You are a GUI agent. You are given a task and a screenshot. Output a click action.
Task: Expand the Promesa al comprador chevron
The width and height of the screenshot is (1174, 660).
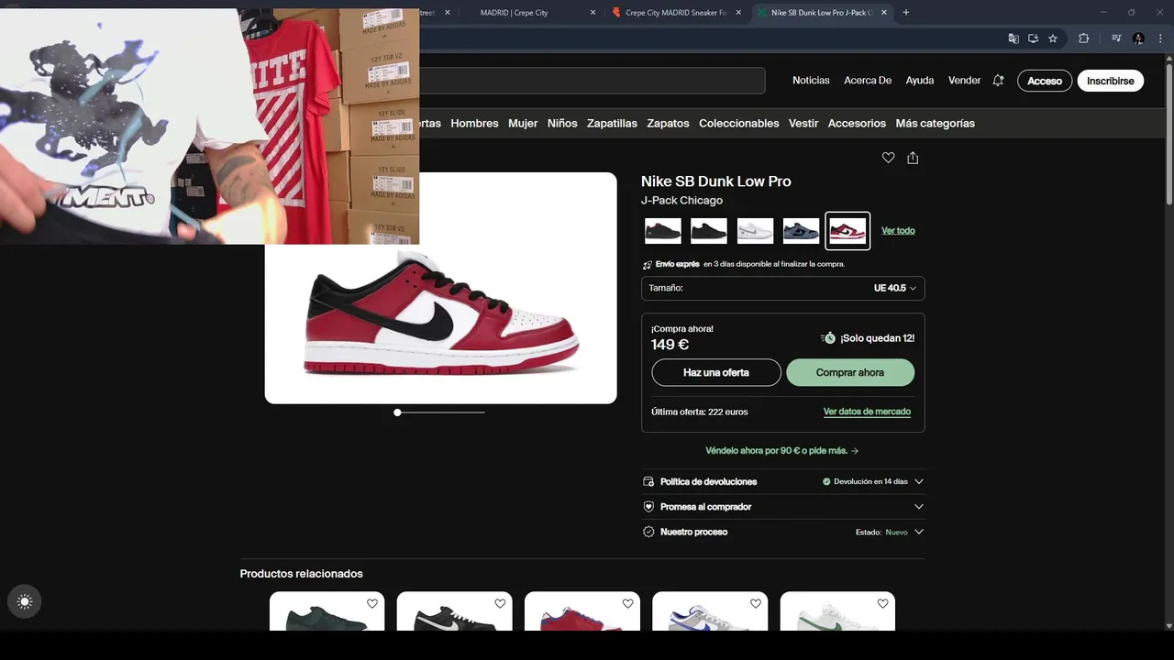[918, 506]
